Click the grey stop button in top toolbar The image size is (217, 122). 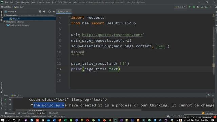click(x=211, y=7)
